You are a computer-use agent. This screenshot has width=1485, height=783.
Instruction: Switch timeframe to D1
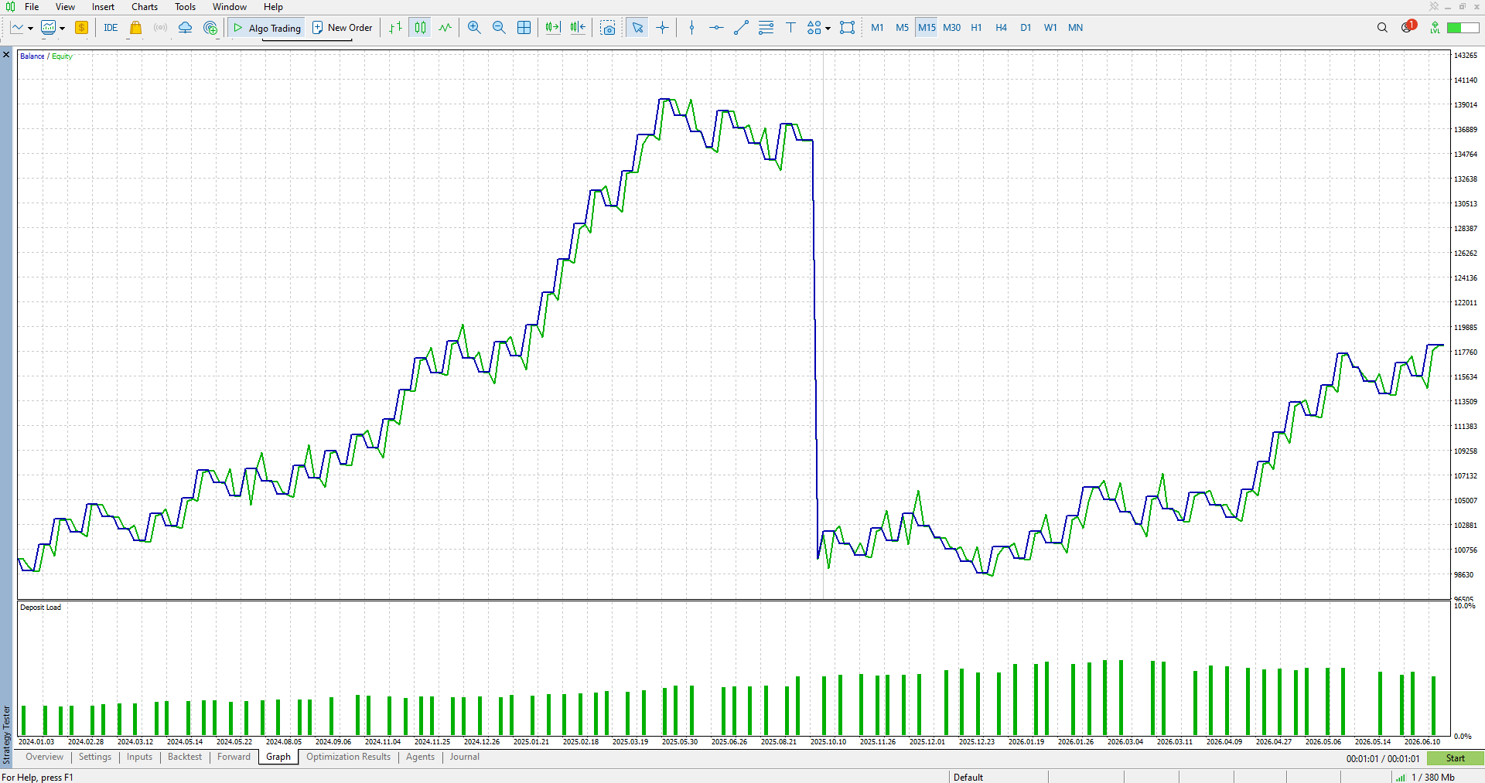click(1026, 28)
